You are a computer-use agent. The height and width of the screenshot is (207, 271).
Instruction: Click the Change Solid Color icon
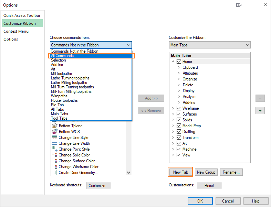tap(55, 155)
